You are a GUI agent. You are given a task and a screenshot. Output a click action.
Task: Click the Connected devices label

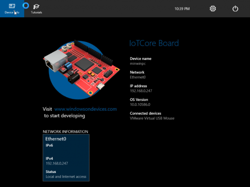146,113
